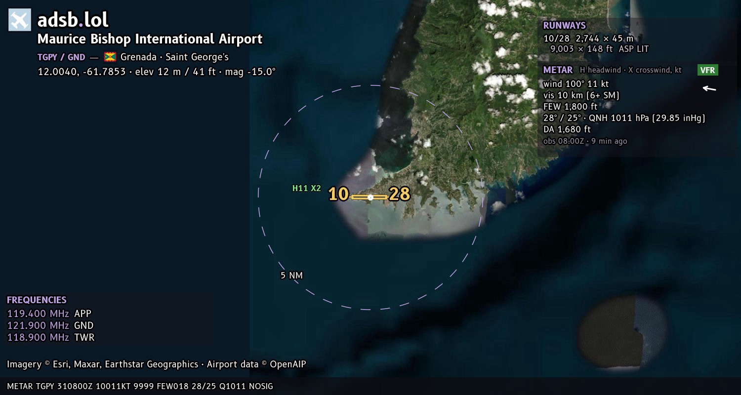This screenshot has width=741, height=395.
Task: Click the Grenada flag icon
Action: click(110, 57)
